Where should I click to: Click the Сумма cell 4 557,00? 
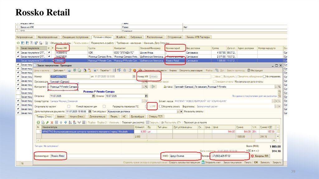[x=219, y=52]
